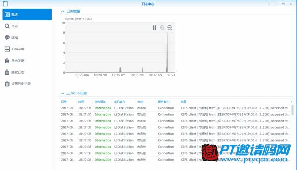Open the Overview (概述) sidebar item
Viewport: 297px width, 170px height.
[27, 14]
